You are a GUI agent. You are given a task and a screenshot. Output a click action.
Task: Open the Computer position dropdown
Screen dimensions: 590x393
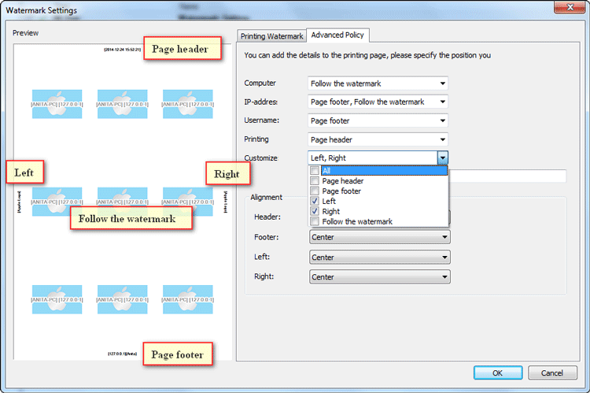pos(378,83)
